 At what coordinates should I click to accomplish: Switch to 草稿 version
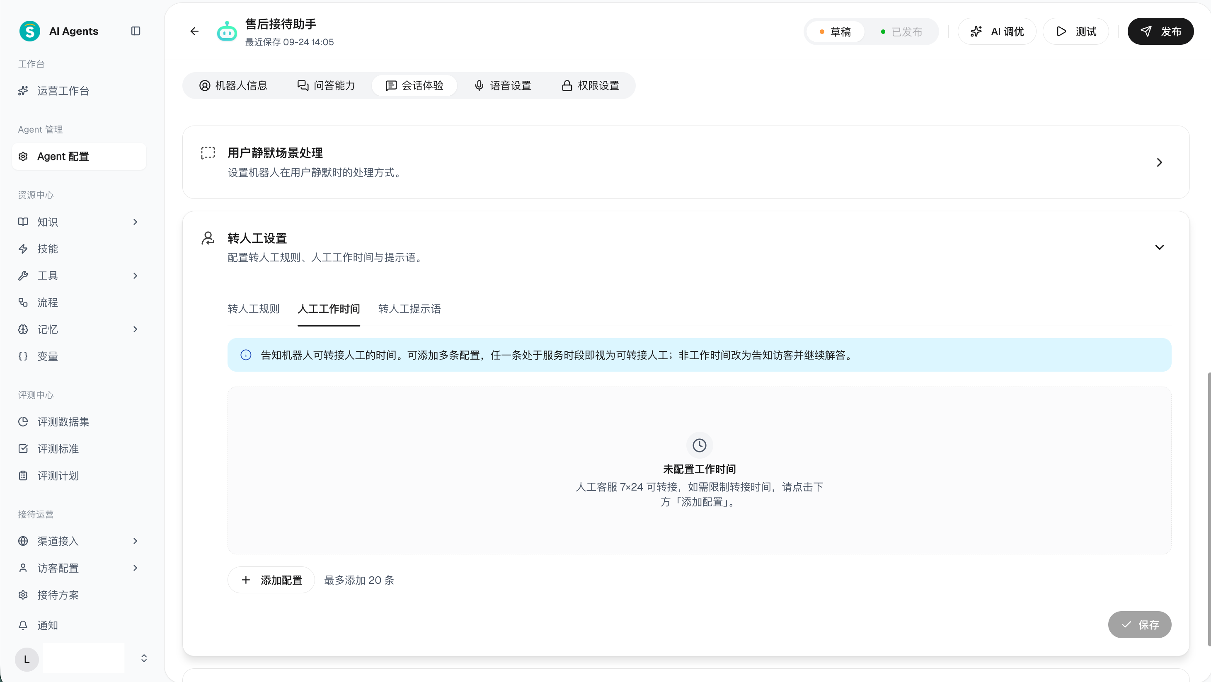pos(836,32)
